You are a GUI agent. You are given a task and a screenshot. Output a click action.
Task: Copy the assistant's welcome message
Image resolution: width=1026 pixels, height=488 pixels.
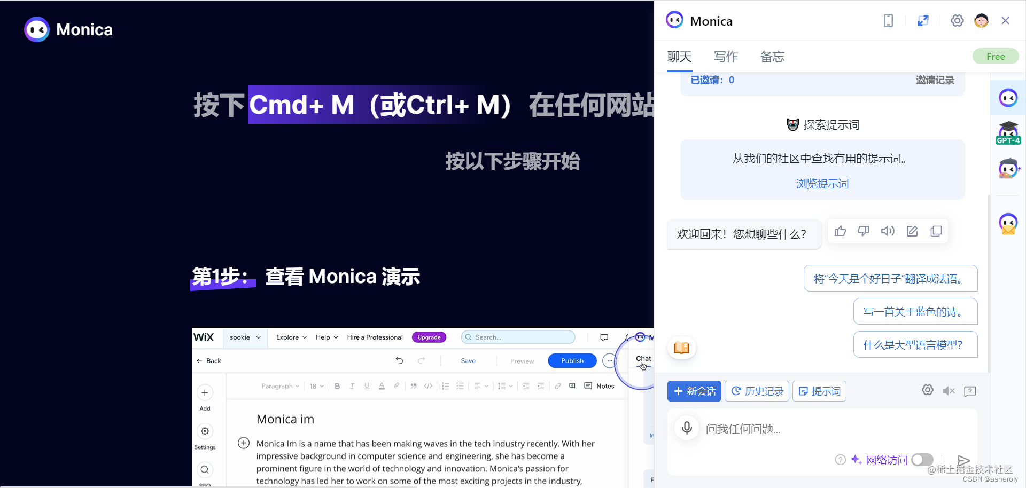936,231
